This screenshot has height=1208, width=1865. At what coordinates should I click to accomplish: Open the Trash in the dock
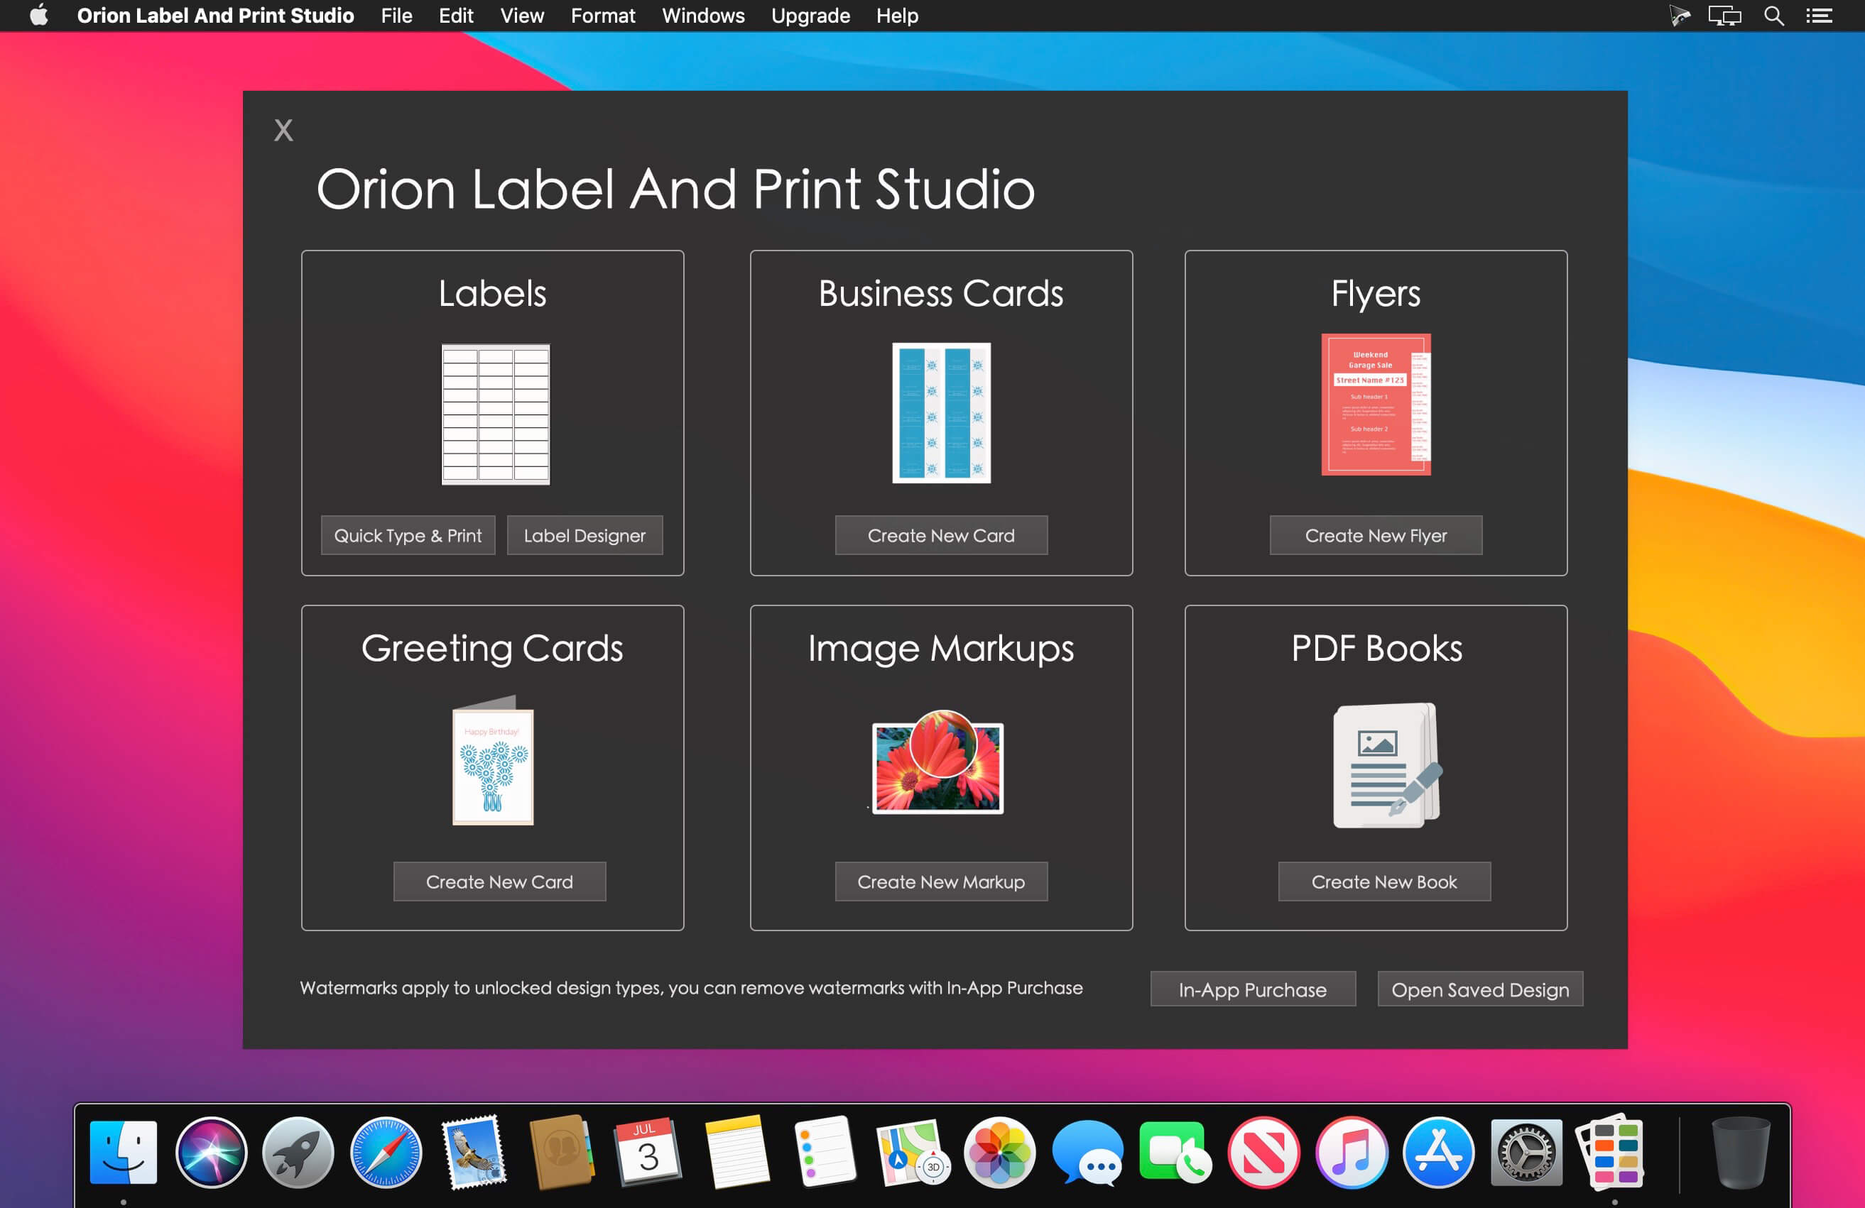tap(1741, 1153)
